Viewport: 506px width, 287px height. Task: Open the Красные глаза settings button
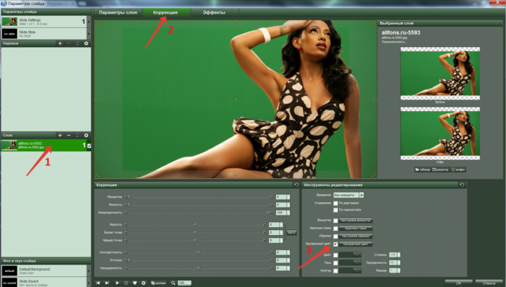[x=356, y=228]
